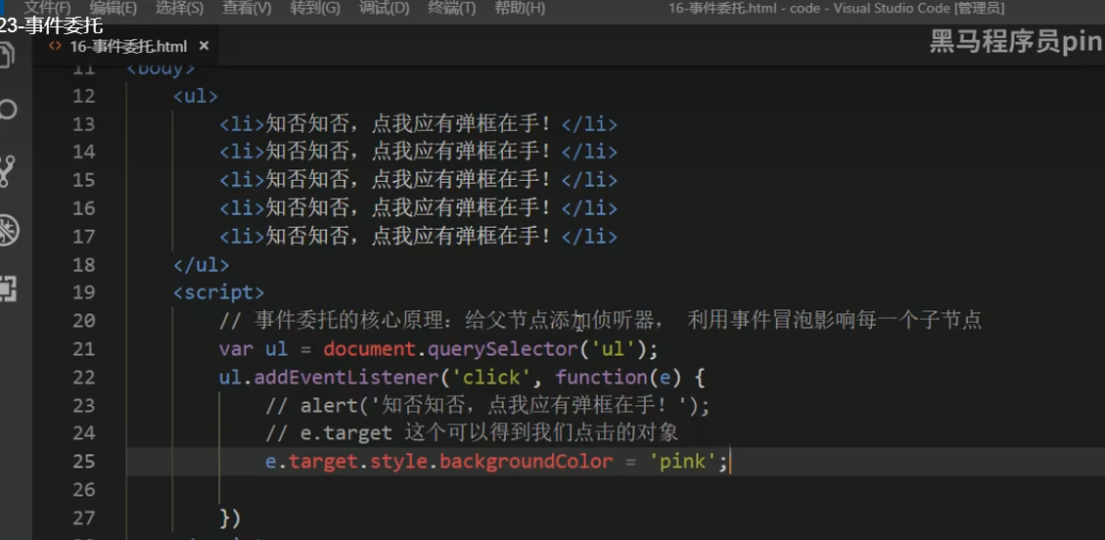Open the 选择(S) menu

coord(179,9)
